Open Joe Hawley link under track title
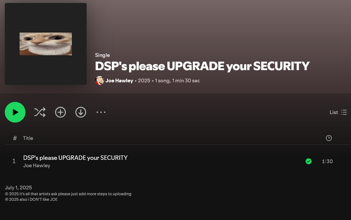 tap(37, 166)
